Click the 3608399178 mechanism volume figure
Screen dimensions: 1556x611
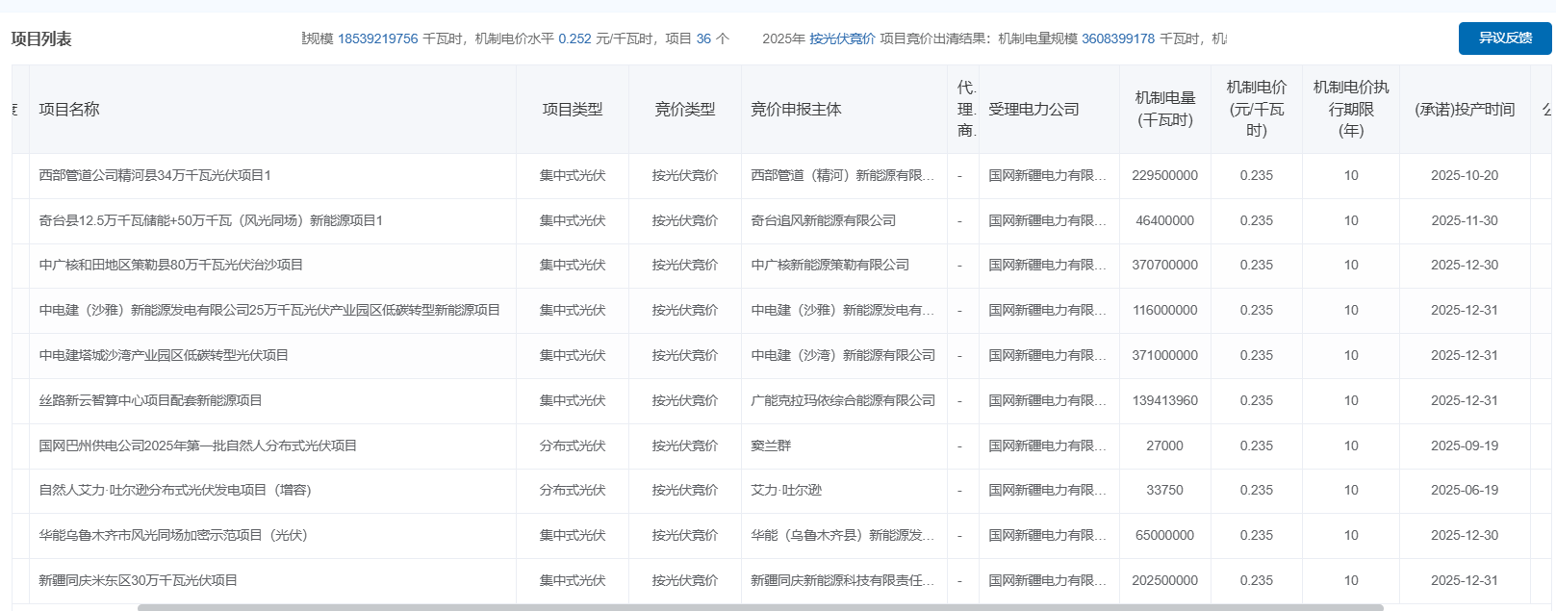(1117, 38)
